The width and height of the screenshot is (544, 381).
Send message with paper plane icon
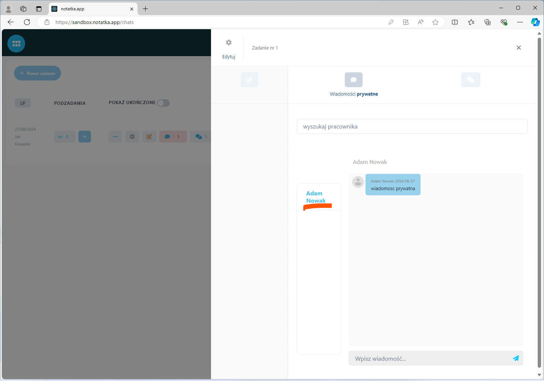(516, 358)
